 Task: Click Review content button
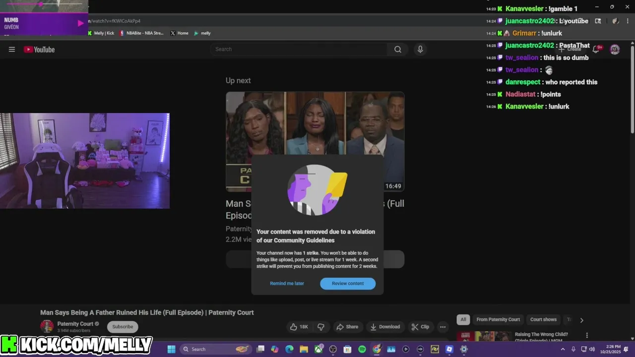(348, 284)
